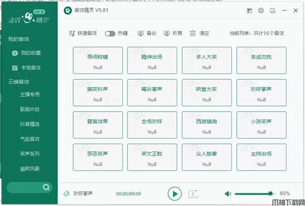
Task: Play the 喝彩掌声 sound tile
Action: [152, 93]
